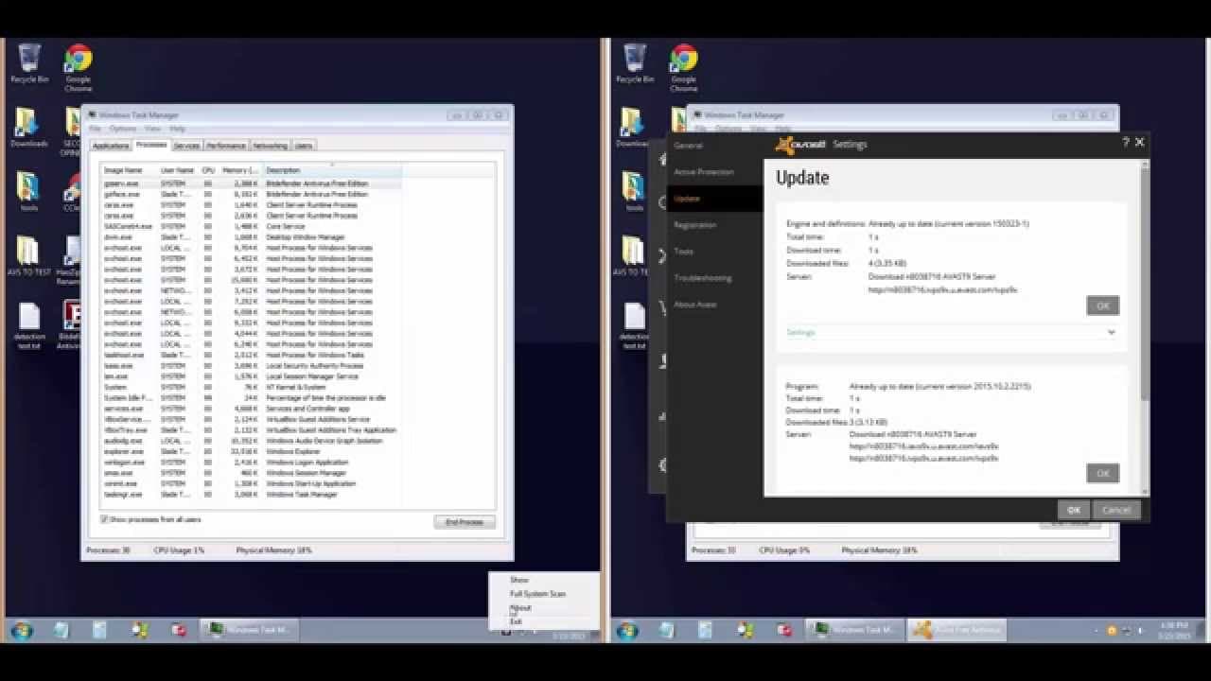Open About Avast in settings sidebar
The width and height of the screenshot is (1211, 681).
tap(695, 305)
